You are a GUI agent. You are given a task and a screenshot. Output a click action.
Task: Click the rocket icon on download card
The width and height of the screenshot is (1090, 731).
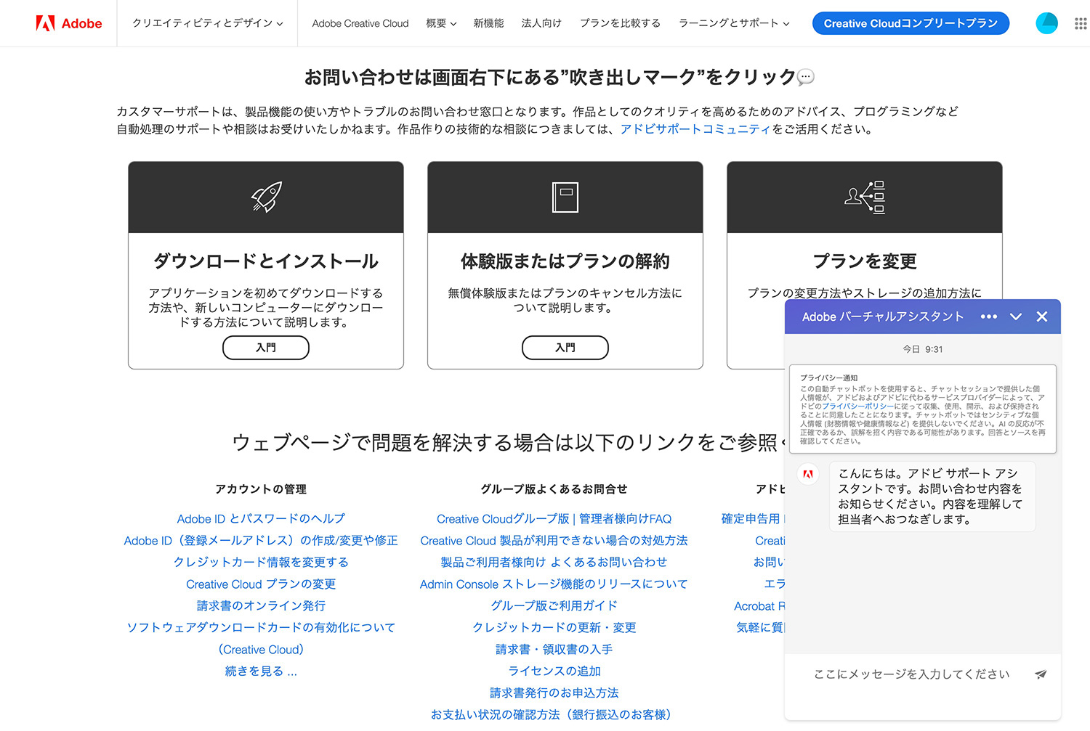[x=266, y=197]
